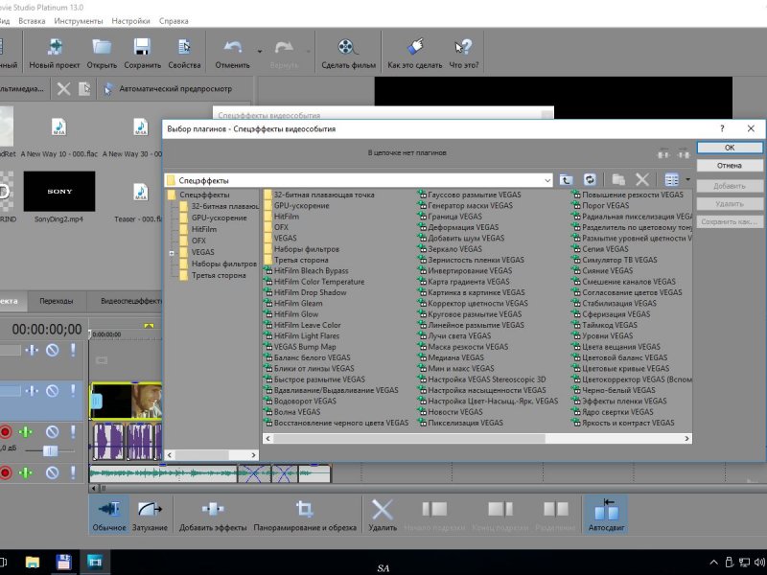Select HitFilm folder in tree
767x575 pixels.
coord(198,229)
